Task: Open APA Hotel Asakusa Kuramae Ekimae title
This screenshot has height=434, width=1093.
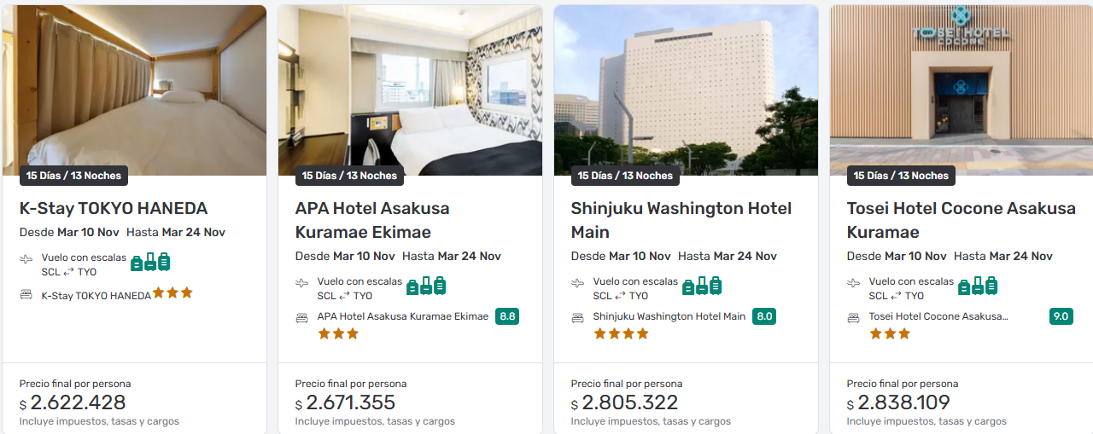Action: [x=372, y=220]
